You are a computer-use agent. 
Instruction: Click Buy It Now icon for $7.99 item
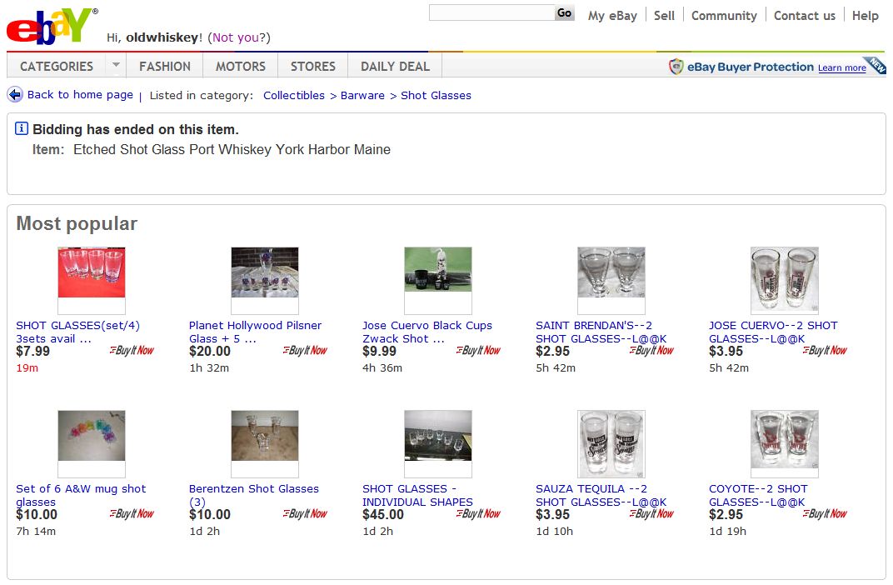[132, 351]
